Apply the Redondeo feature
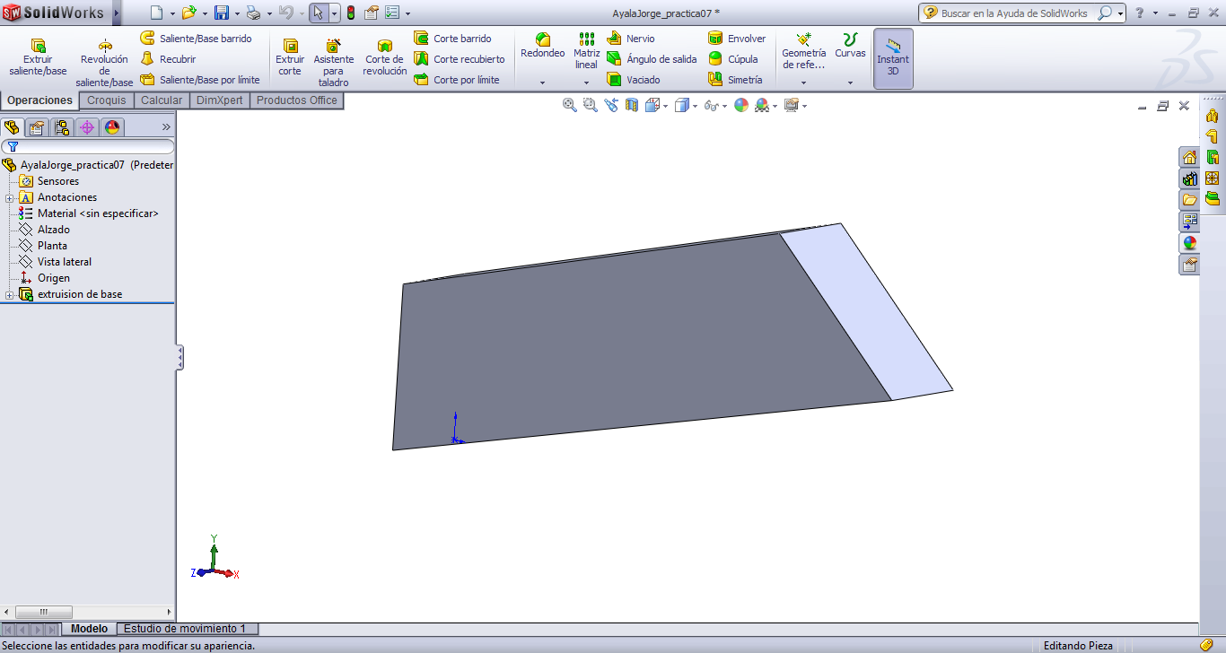 coord(542,52)
